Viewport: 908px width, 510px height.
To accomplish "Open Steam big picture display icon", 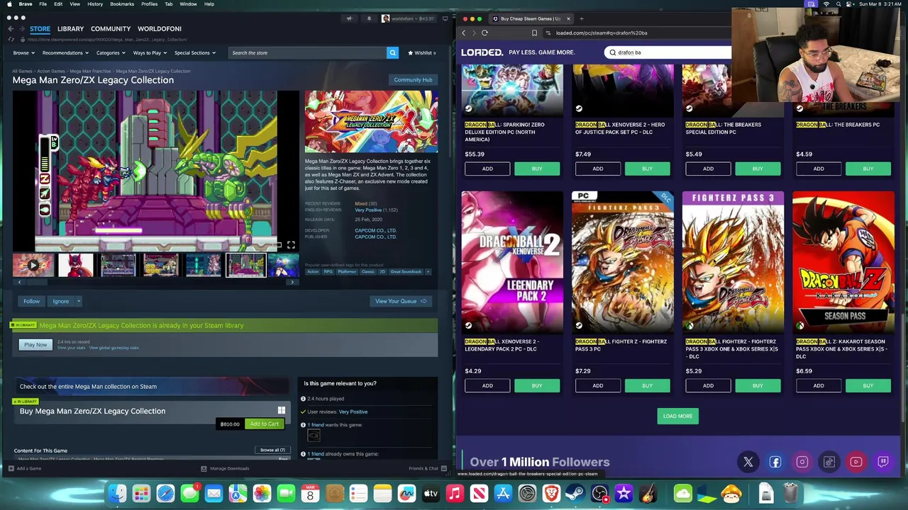I will pyautogui.click(x=445, y=18).
